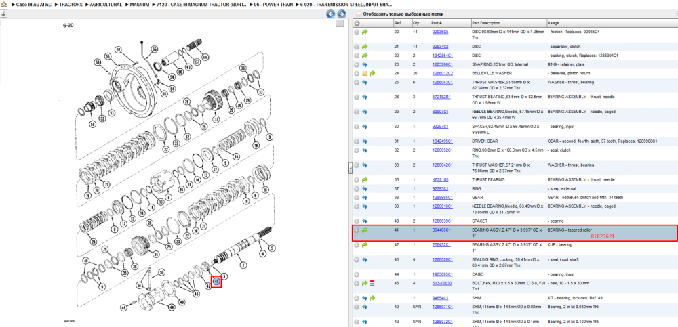The image size is (678, 327).
Task: Open red list icon on bolt 613-10030 row
Action: pyautogui.click(x=372, y=284)
